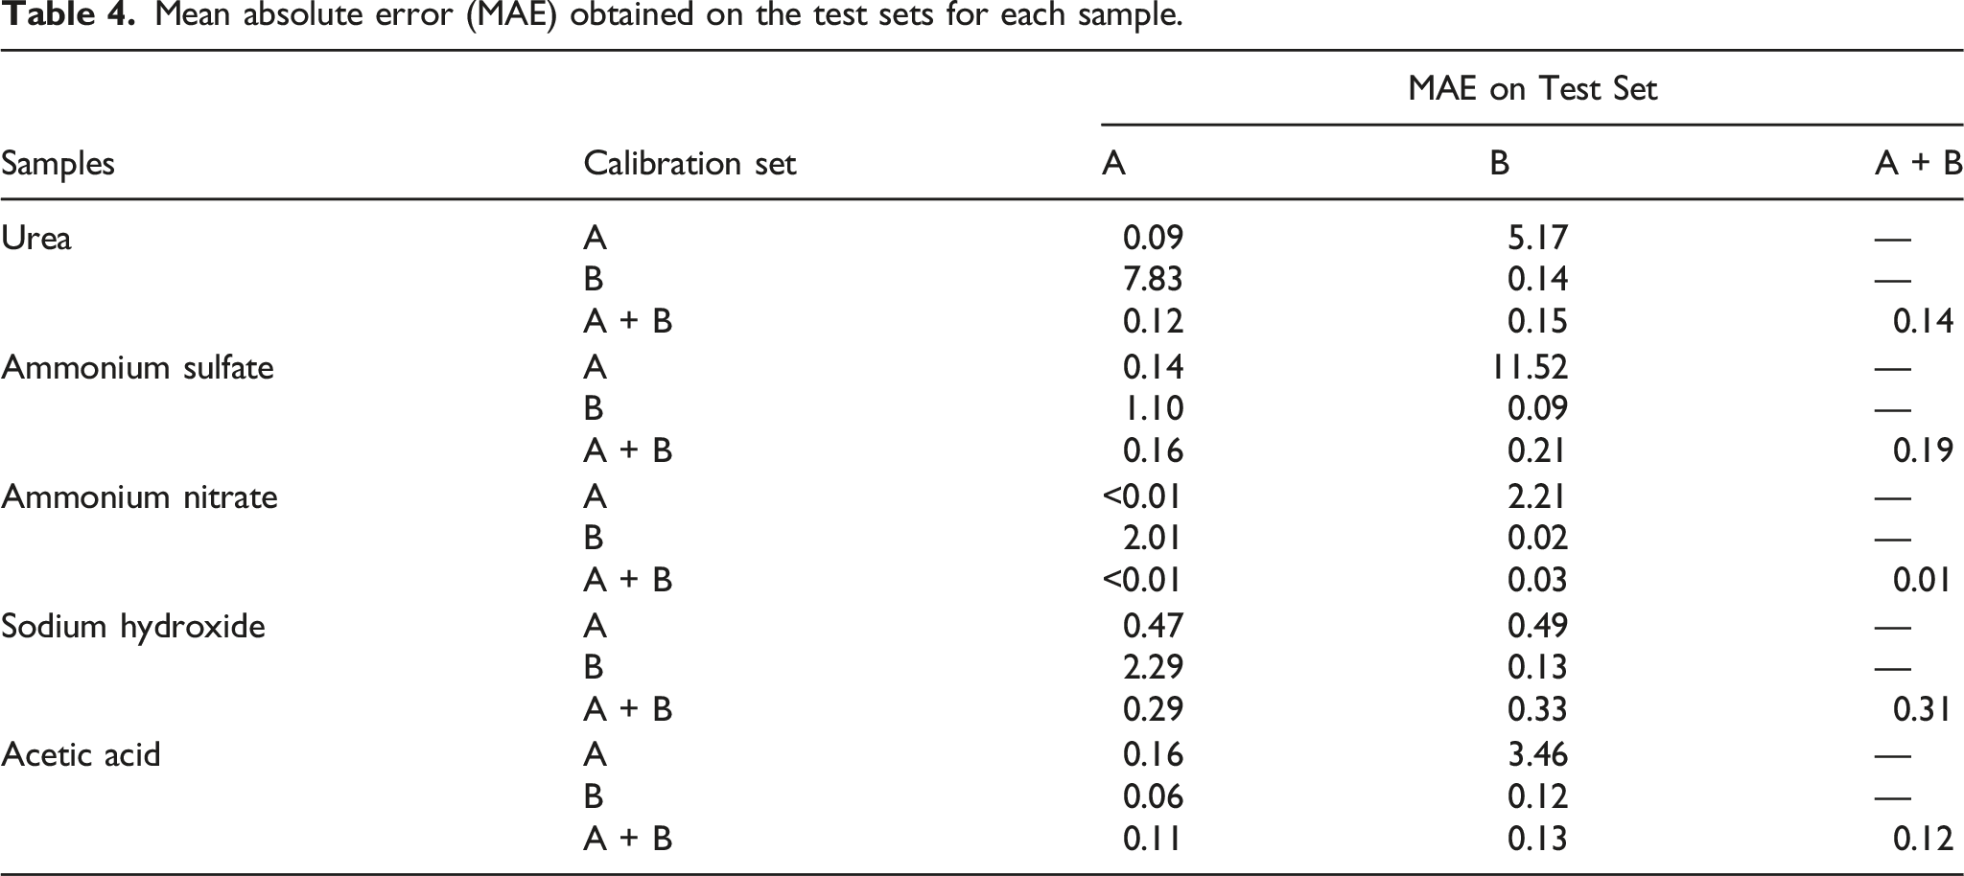Select the Urea row label
This screenshot has height=876, width=1964.
pos(36,238)
